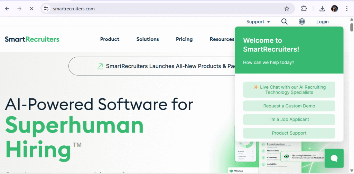Click the 'Superhuman' headline text
Image resolution: width=354 pixels, height=174 pixels.
click(x=74, y=126)
